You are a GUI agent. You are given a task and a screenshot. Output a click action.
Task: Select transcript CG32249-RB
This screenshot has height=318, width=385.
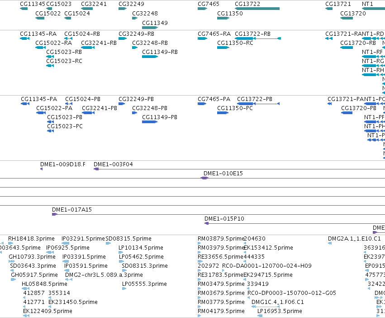tap(137, 34)
